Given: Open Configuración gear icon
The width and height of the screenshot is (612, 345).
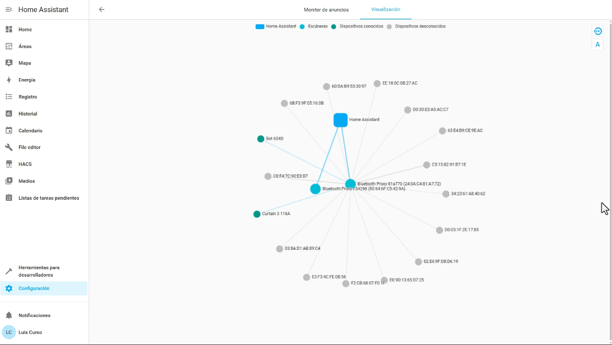Looking at the screenshot, I should (x=9, y=288).
